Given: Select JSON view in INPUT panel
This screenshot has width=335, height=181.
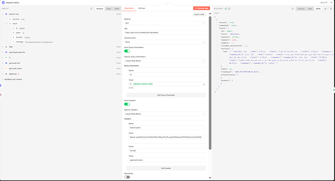Looking at the screenshot, I should [117, 9].
